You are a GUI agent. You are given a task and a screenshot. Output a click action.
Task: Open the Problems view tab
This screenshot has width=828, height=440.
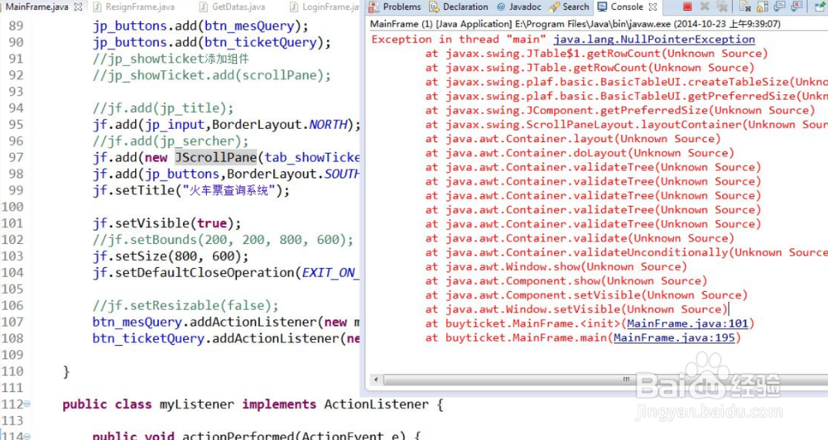(402, 7)
